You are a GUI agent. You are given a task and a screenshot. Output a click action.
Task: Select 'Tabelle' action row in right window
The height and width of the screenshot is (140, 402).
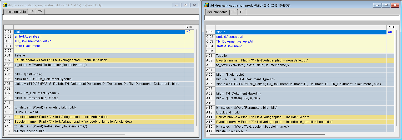coord(301,56)
